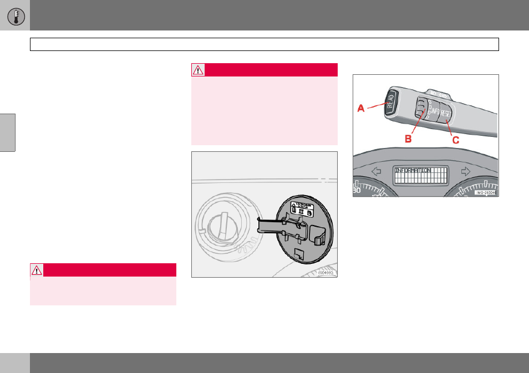Click the INFO thumbwheel on the lever
This screenshot has height=373, width=529.
[422, 108]
